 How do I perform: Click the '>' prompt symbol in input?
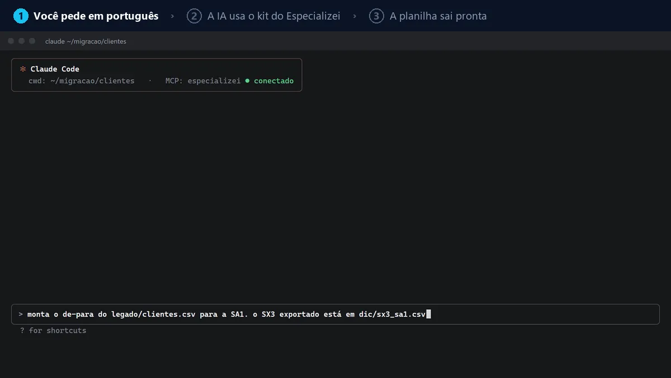[x=21, y=314]
